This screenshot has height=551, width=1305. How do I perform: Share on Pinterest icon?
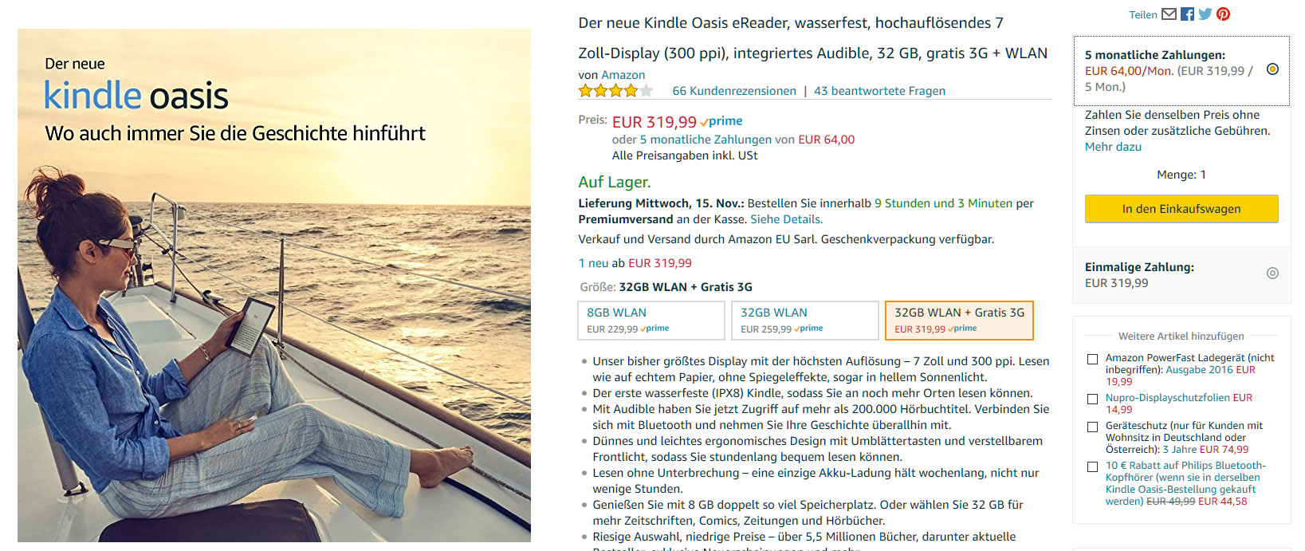click(1223, 14)
